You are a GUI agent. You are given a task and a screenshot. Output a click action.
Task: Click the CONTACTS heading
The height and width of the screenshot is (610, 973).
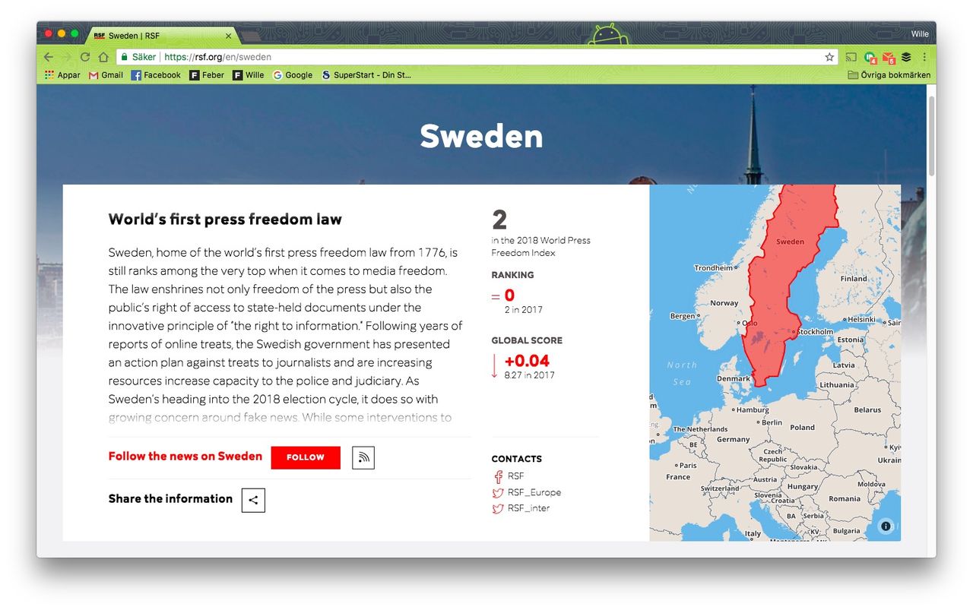pos(516,459)
